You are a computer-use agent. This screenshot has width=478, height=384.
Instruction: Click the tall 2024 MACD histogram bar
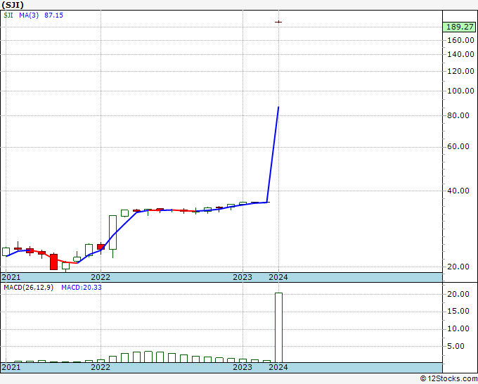278,328
